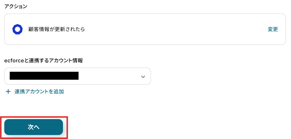Click the plus icon beside 連携アカウントを追加
291x139 pixels.
tap(8, 92)
